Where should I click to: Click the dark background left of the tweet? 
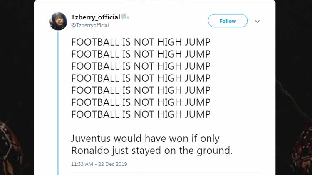click(x=17, y=83)
